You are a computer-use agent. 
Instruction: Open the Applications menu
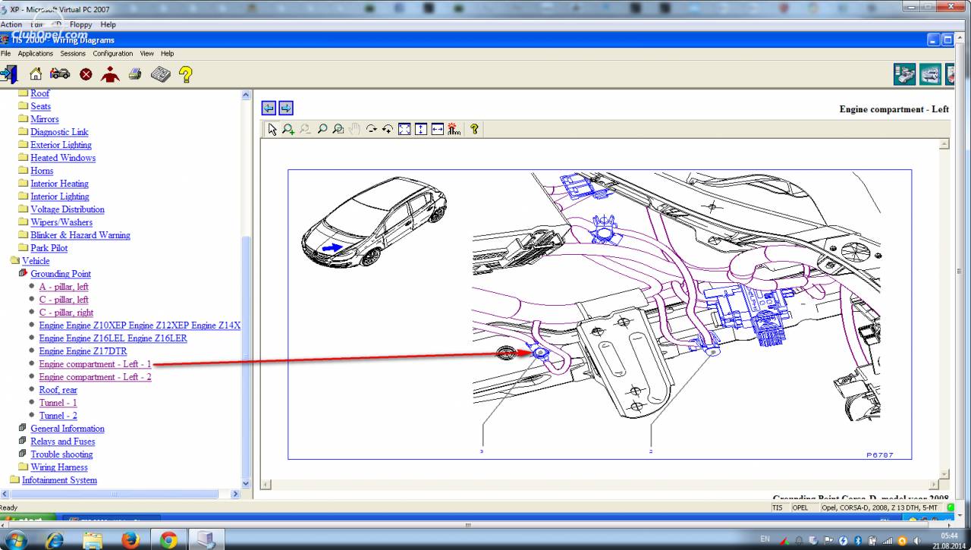[x=36, y=54]
